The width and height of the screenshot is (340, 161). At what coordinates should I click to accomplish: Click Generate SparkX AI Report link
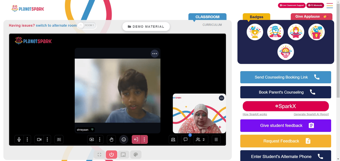point(311,114)
